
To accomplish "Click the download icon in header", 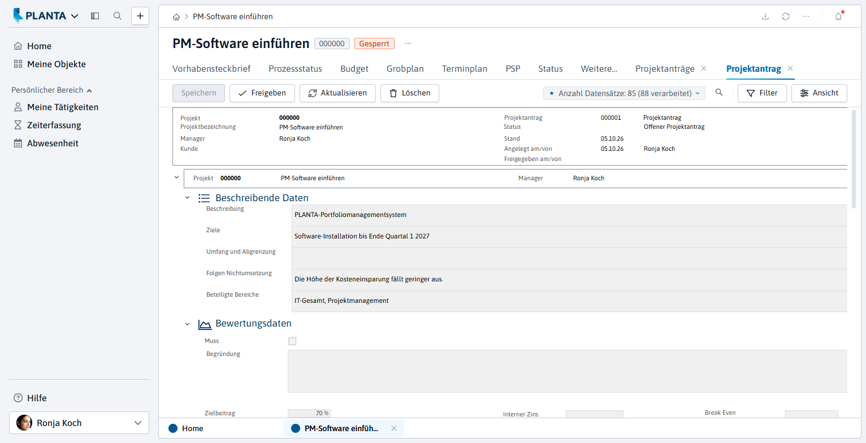I will [x=765, y=16].
